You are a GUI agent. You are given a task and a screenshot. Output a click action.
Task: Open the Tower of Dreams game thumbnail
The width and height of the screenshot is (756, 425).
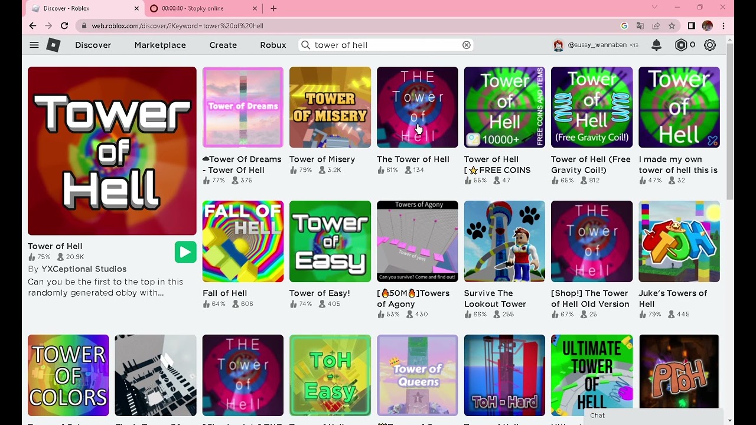243,107
